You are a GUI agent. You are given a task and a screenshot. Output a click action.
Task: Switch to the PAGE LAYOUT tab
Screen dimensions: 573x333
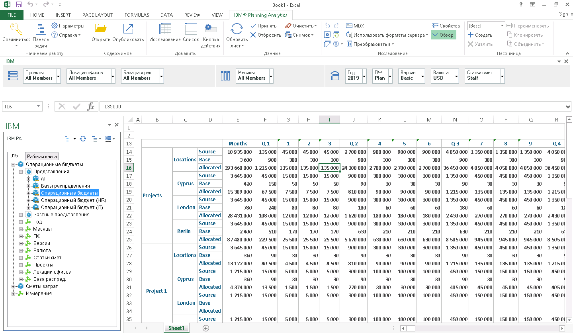pyautogui.click(x=98, y=15)
